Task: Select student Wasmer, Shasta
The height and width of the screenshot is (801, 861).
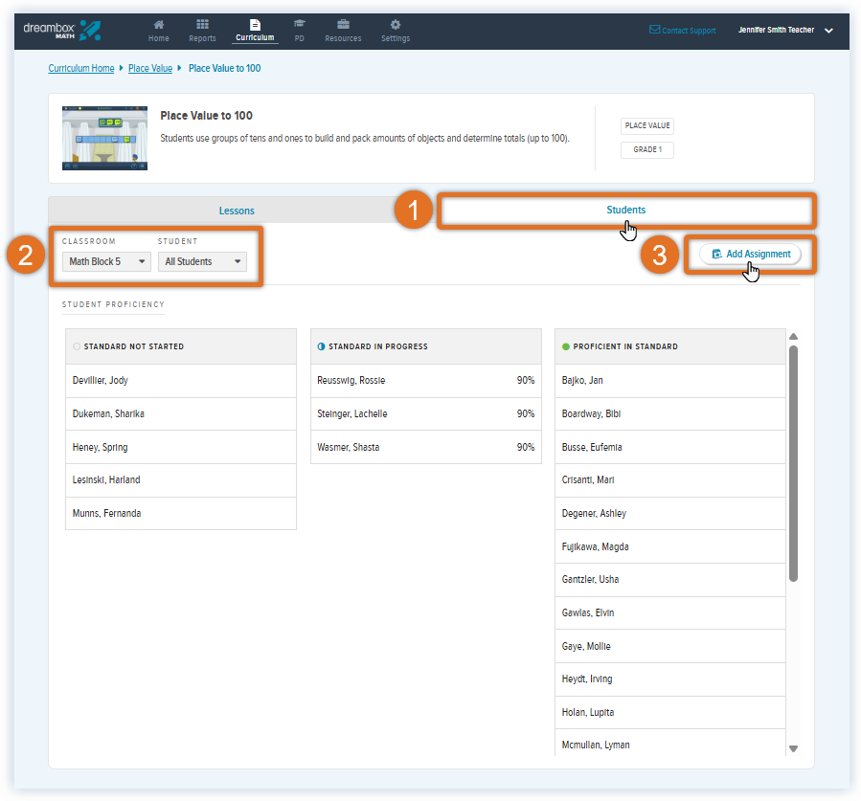Action: 425,447
